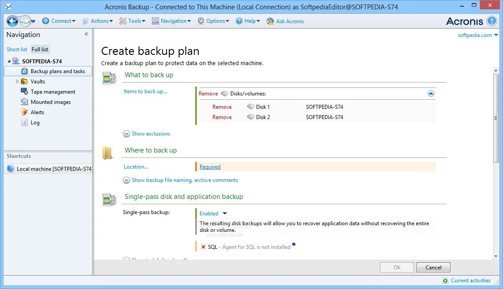Open the Enabled single-pass dropdown

coord(213,214)
